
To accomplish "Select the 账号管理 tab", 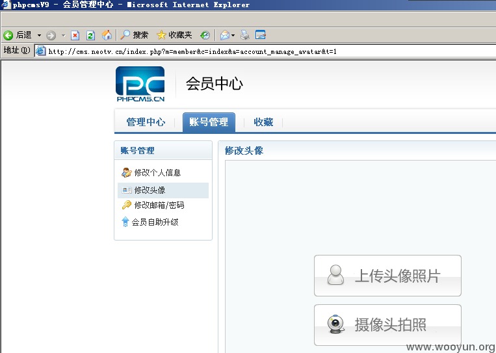I will (209, 122).
